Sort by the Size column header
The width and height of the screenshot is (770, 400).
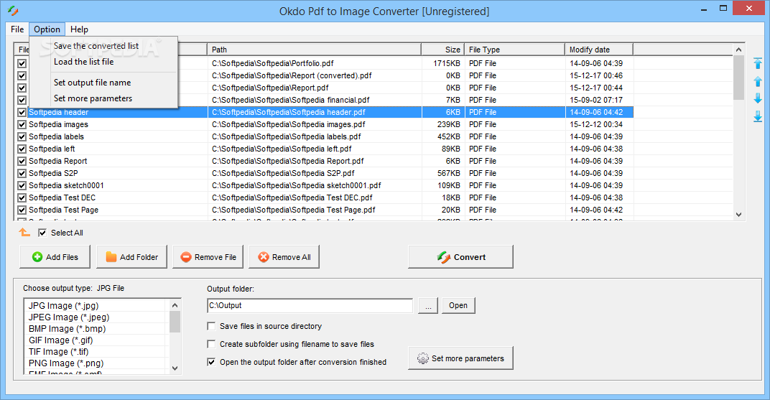pyautogui.click(x=443, y=50)
